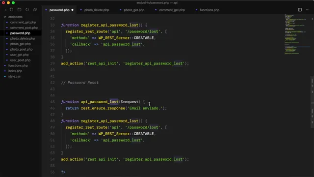Click the New File icon in explorer

(x=12, y=10)
